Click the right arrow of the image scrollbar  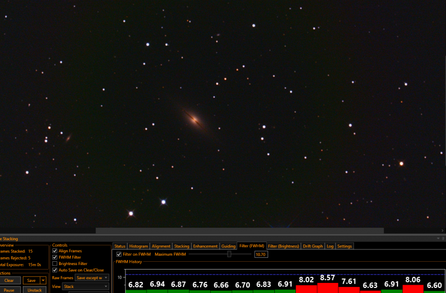(442, 230)
